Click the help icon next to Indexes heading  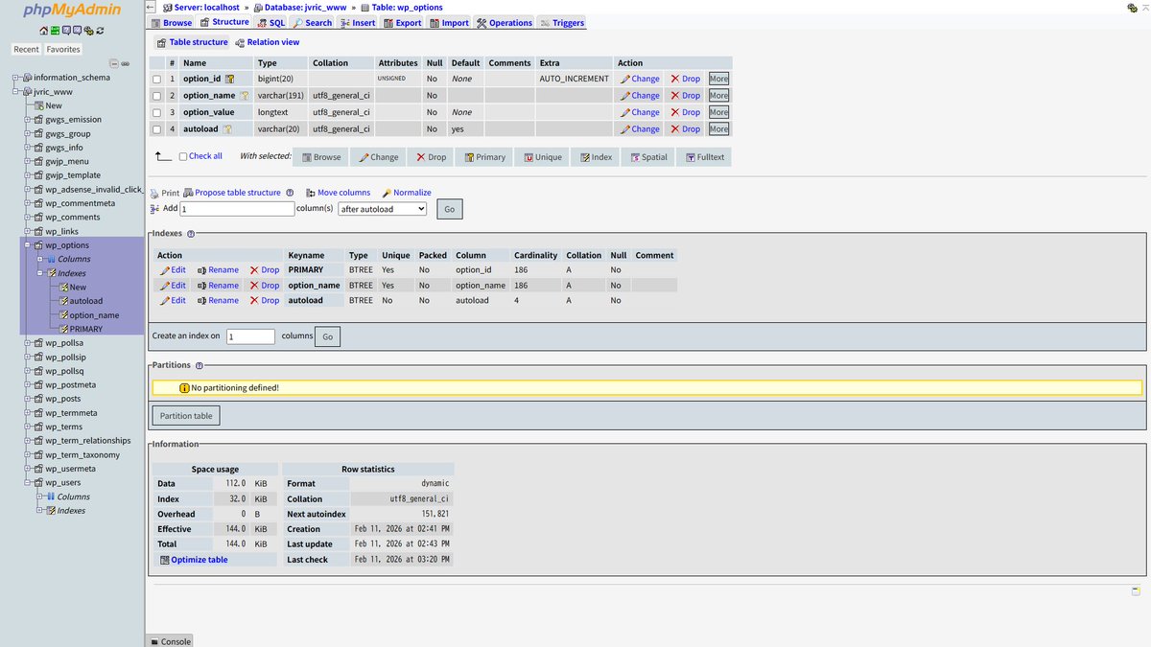(x=191, y=234)
